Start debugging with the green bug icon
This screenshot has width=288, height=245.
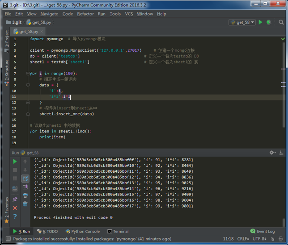[x=269, y=22]
